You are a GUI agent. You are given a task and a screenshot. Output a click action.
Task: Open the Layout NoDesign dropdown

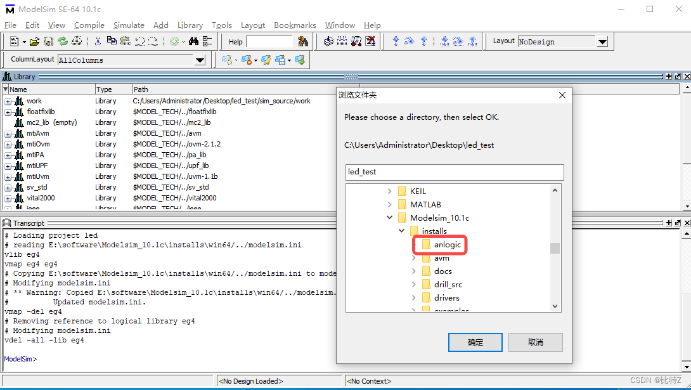click(602, 41)
